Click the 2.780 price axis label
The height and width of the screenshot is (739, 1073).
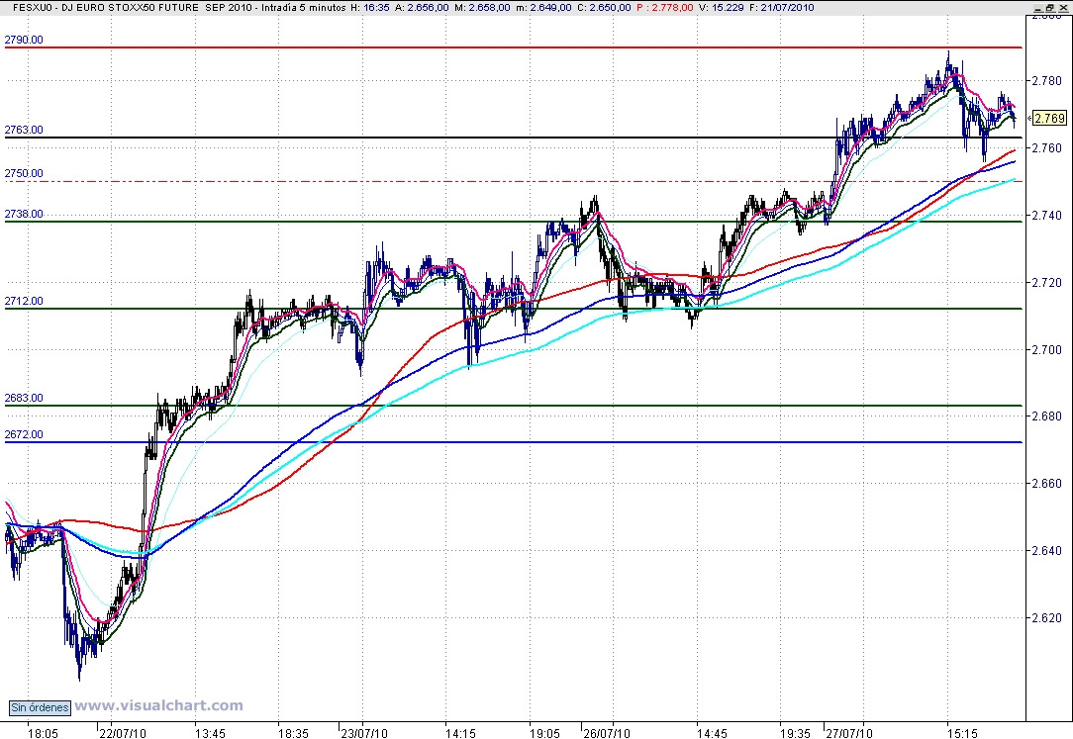1047,81
